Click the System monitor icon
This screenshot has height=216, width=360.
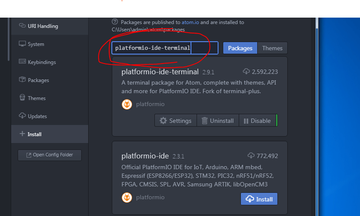(22, 43)
